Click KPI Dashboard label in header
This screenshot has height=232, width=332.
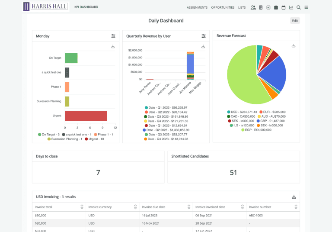click(x=86, y=7)
